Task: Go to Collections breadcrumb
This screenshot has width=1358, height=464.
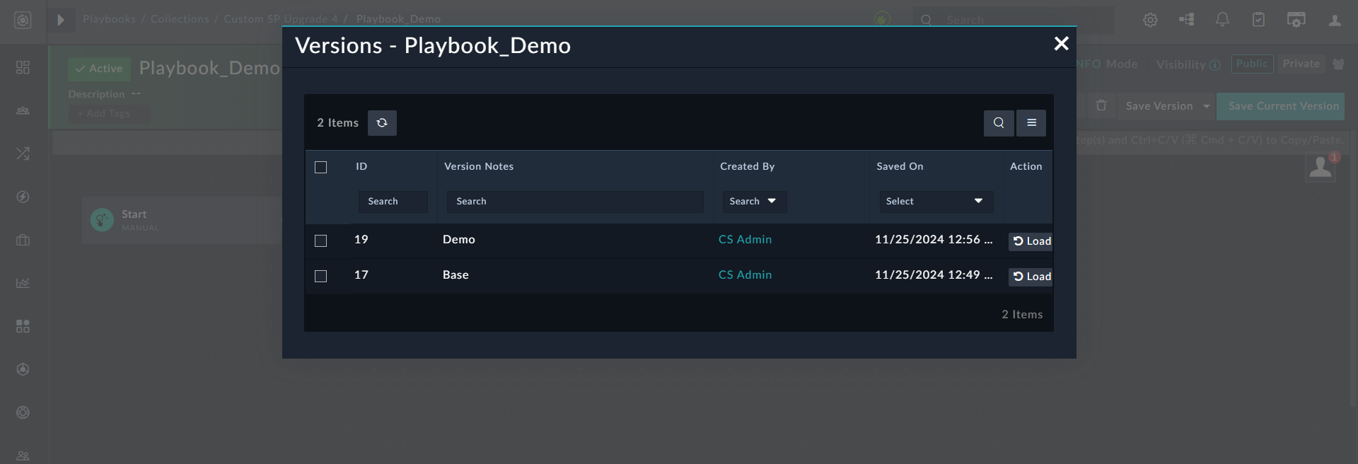Action: coord(180,19)
